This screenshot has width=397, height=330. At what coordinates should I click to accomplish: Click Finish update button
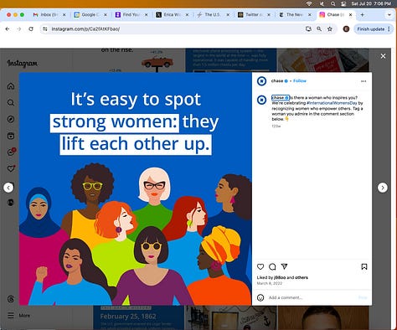[x=374, y=29]
